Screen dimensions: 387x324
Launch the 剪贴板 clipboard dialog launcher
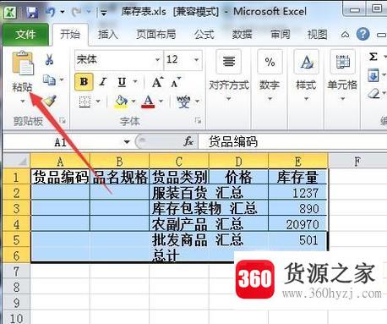[x=63, y=121]
